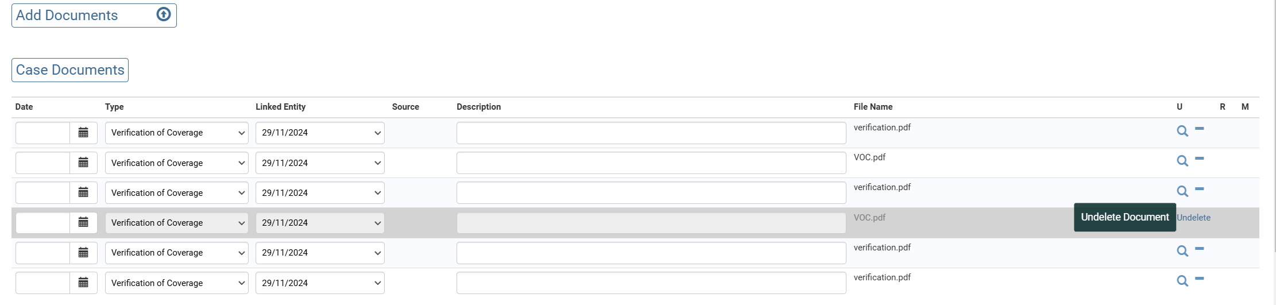The image size is (1276, 305).
Task: Click the Add Documents button label
Action: coord(67,16)
